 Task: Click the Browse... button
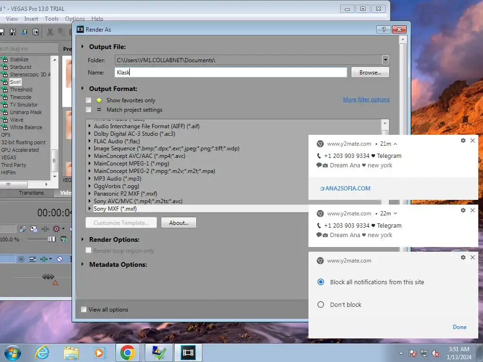(370, 72)
